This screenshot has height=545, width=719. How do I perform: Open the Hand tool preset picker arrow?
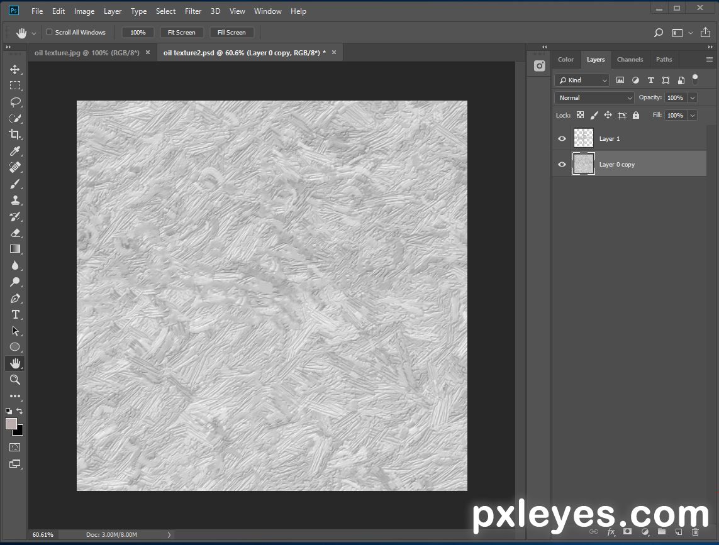click(x=34, y=33)
